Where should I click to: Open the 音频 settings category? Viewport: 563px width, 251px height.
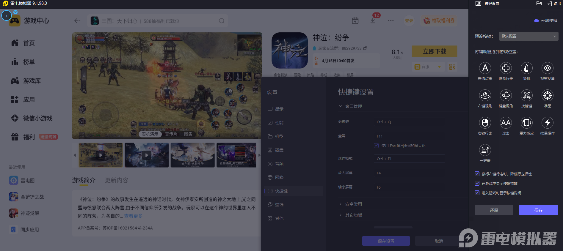(x=294, y=164)
